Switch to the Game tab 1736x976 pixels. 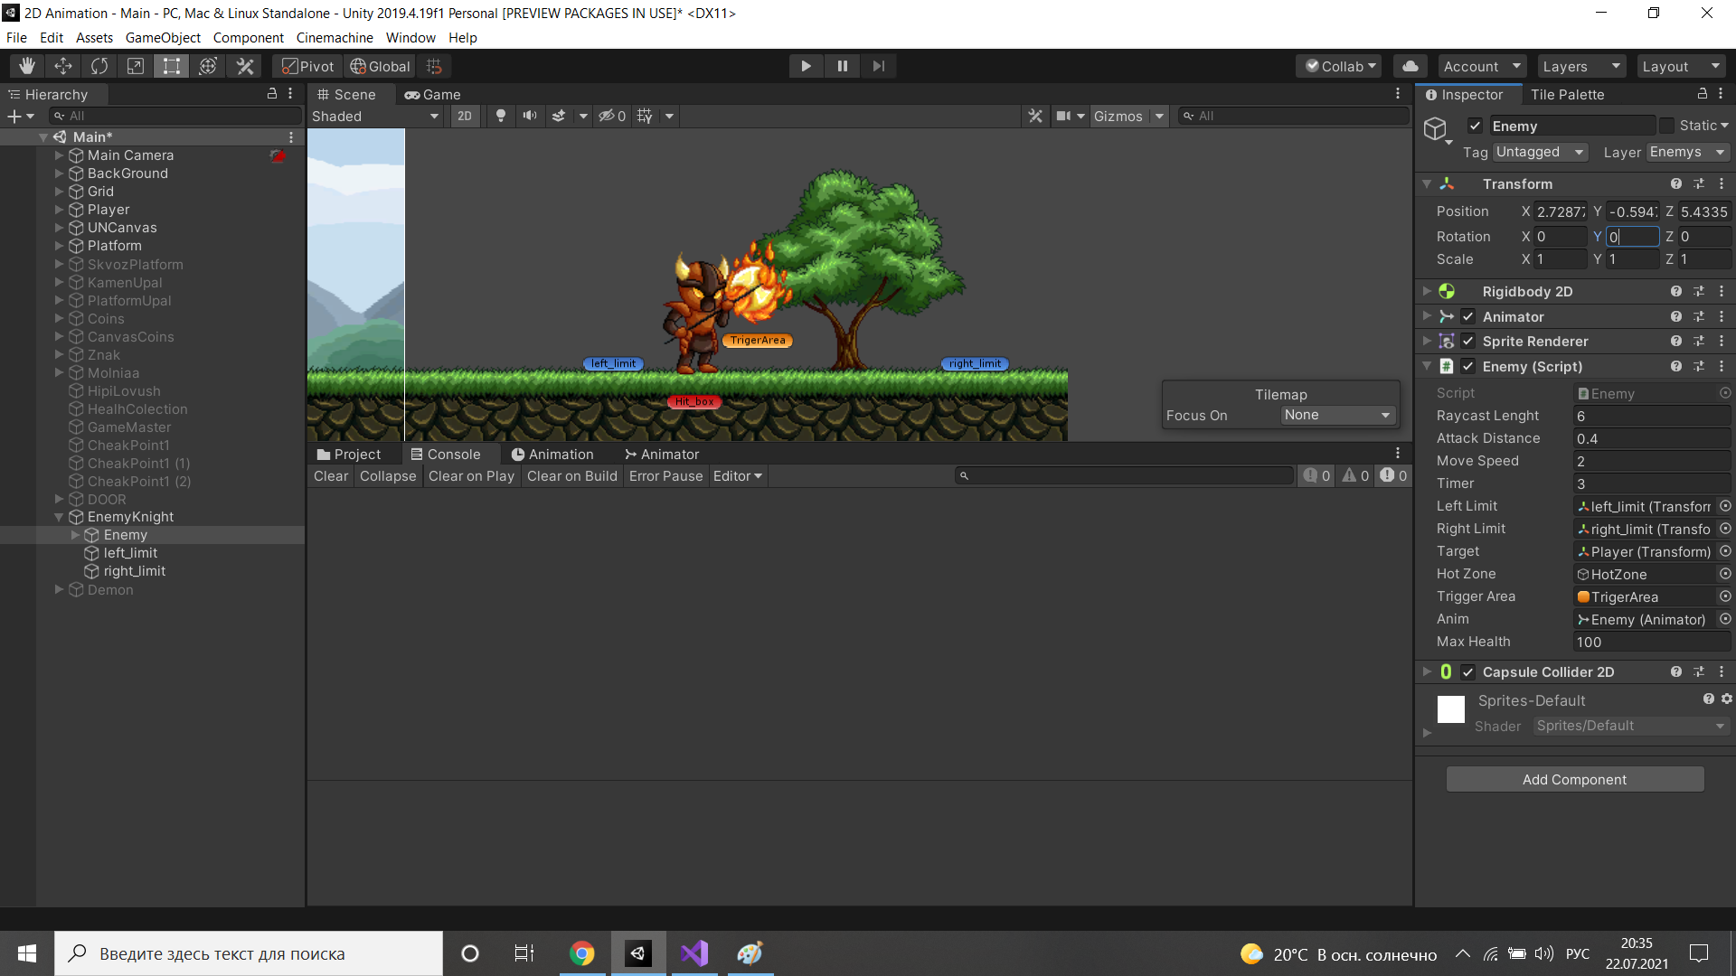[432, 94]
